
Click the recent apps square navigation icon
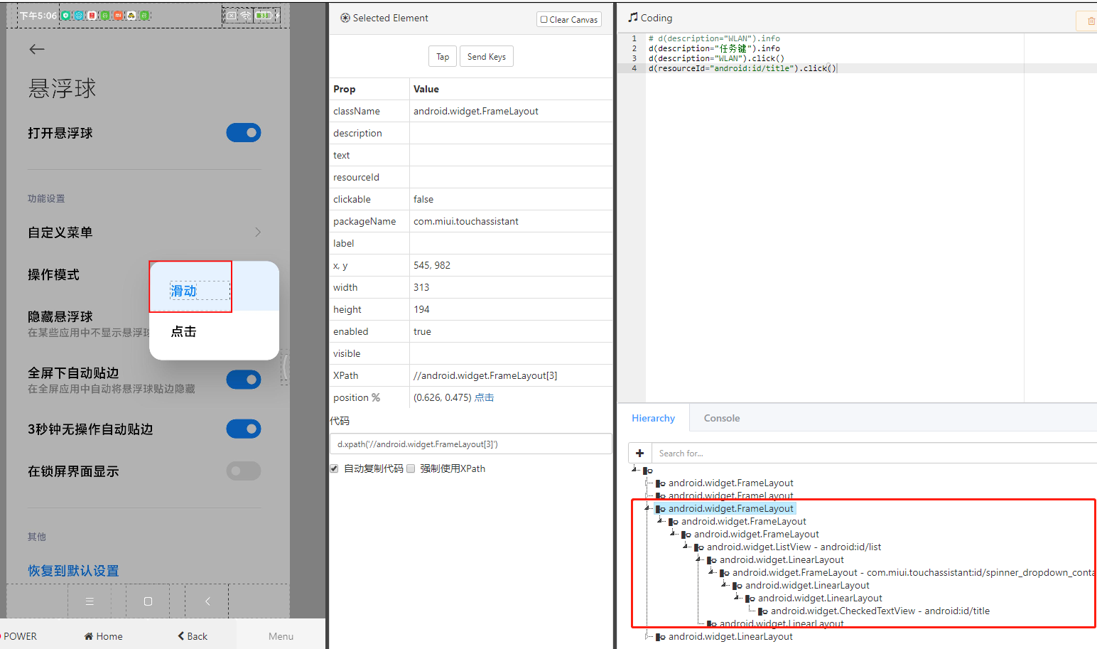coord(146,601)
